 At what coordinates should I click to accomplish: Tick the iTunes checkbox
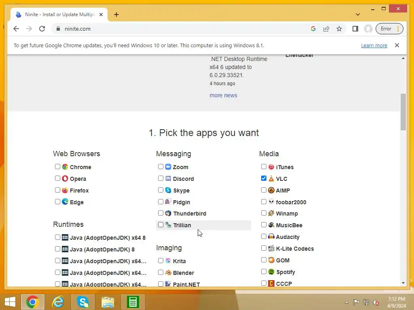tap(264, 167)
